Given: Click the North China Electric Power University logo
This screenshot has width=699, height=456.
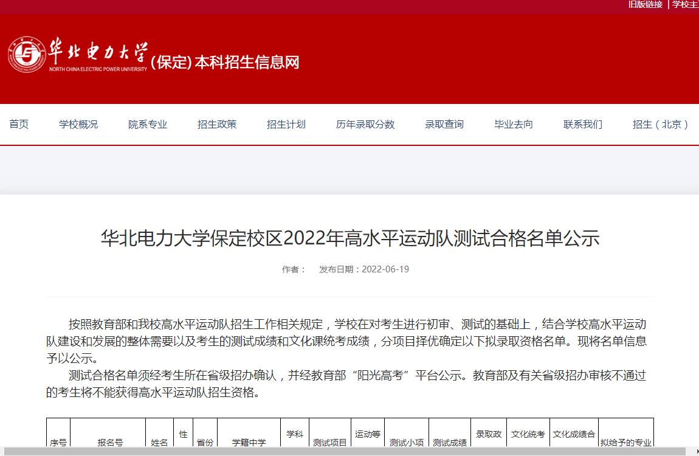Looking at the screenshot, I should pos(78,55).
